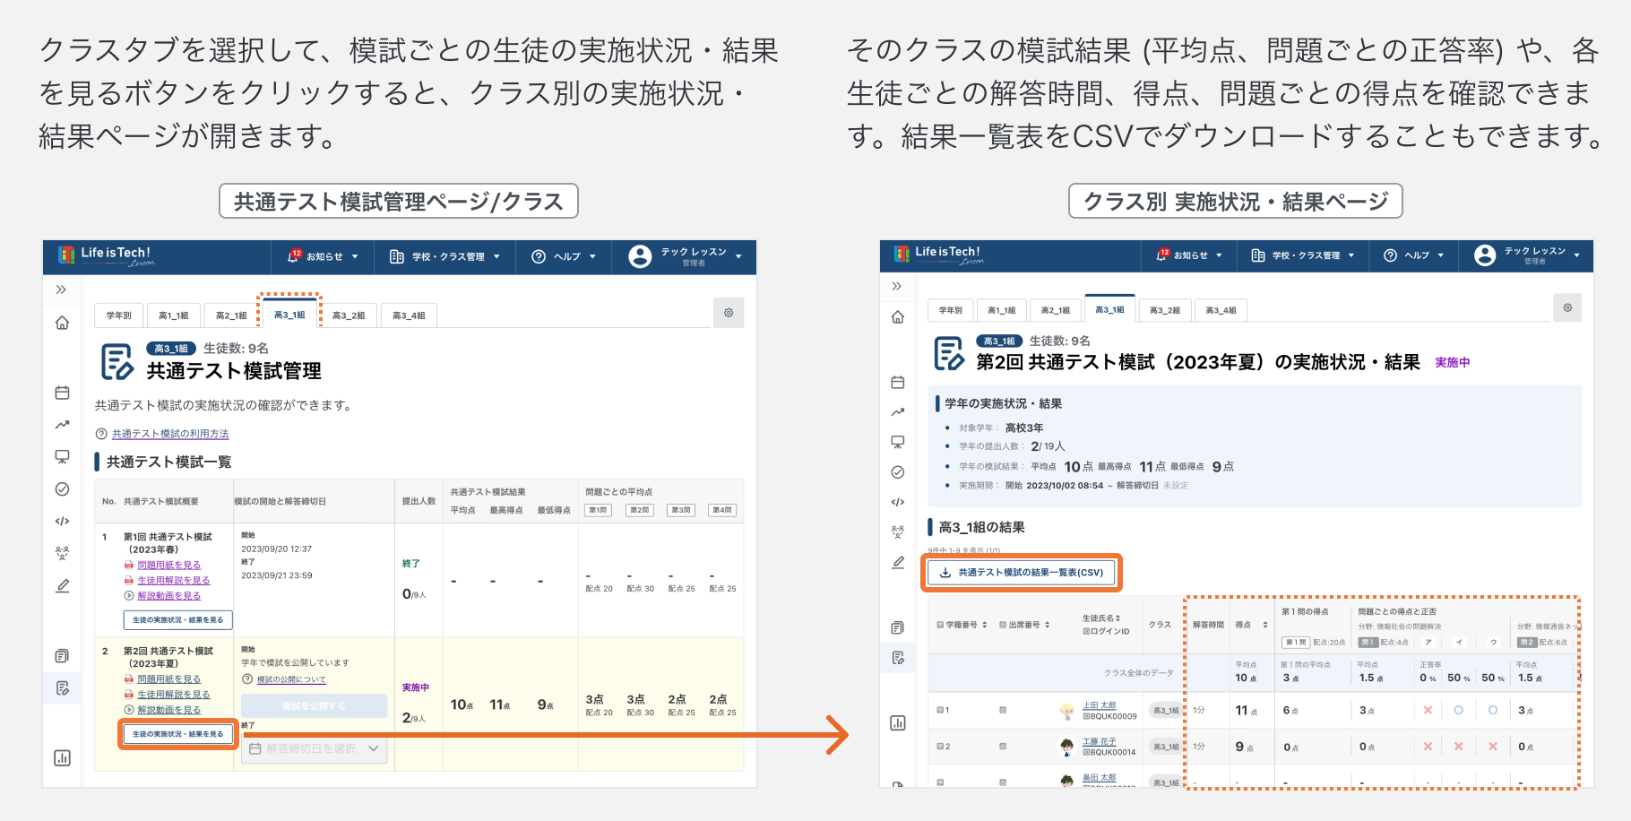
Task: Open code brackets icon in right screenshot's sidebar
Action: 898,502
